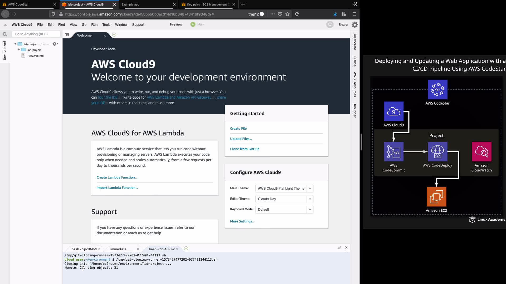Open the Cloud9 preferences gear icon

point(355,25)
